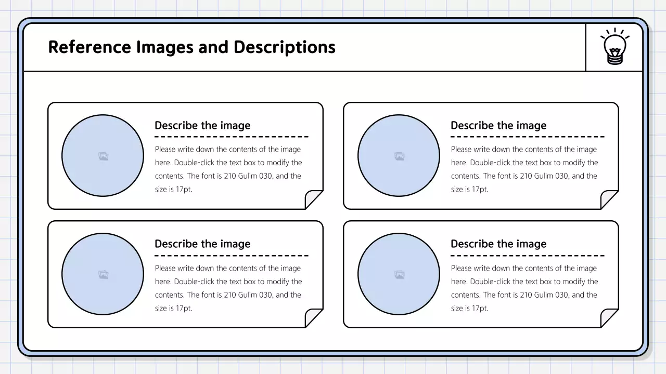Viewport: 666px width, 374px height.
Task: Click the image placeholder icon in the bottom-right card
Action: tap(399, 274)
